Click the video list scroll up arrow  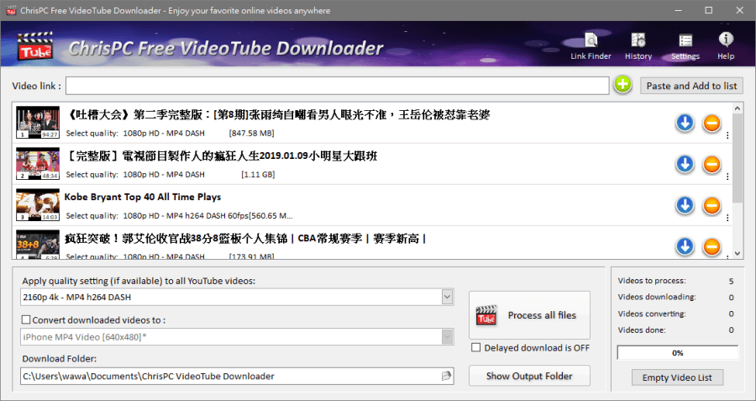738,108
